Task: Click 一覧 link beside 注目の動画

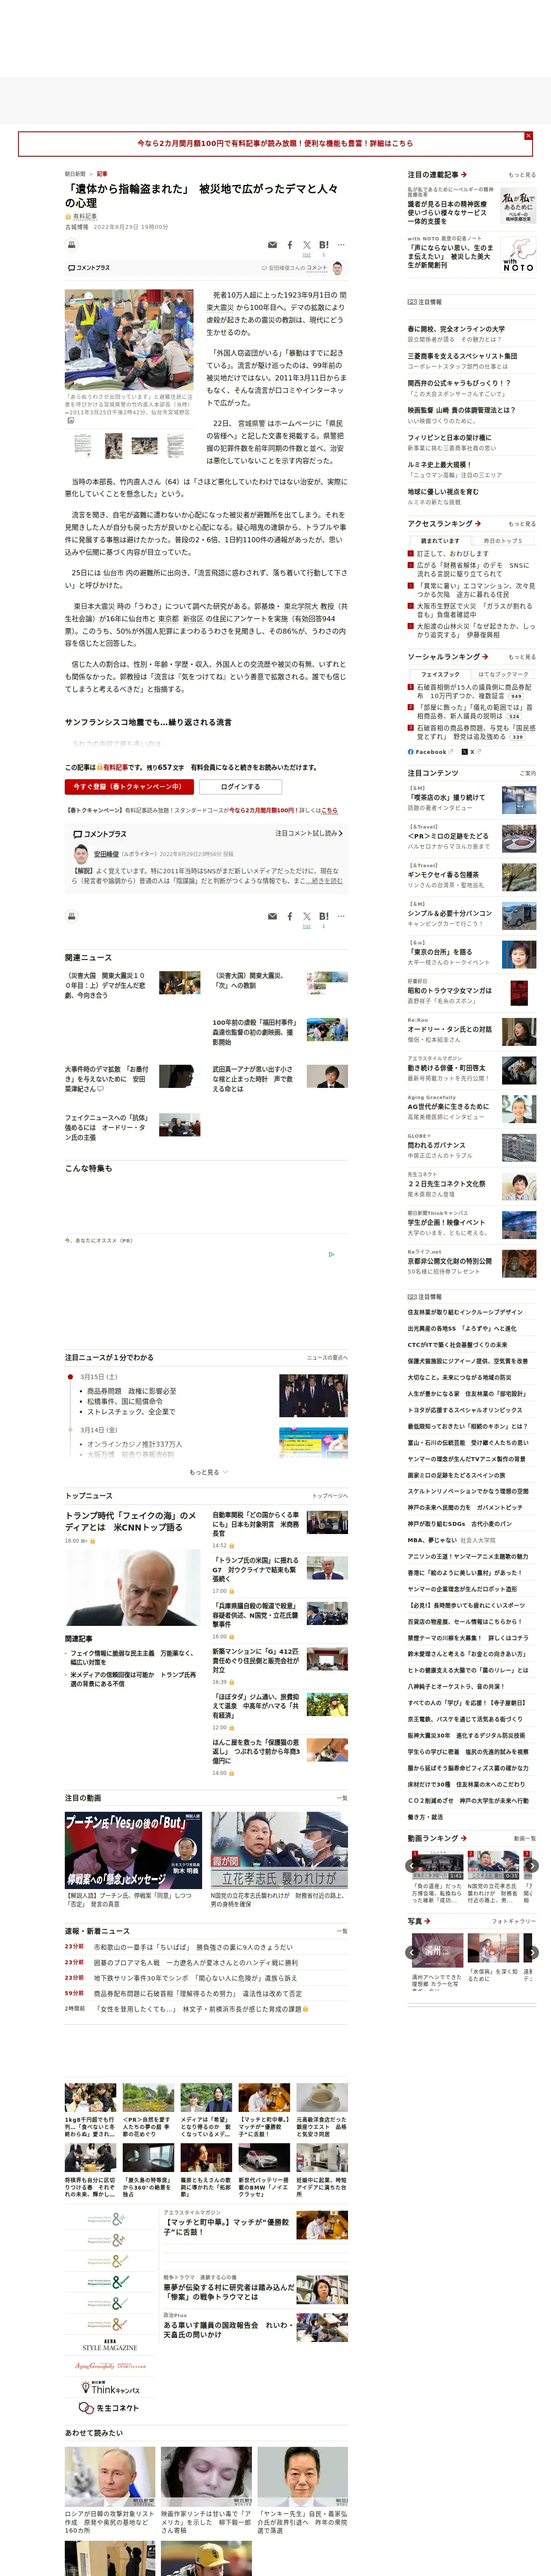Action: click(x=342, y=1798)
